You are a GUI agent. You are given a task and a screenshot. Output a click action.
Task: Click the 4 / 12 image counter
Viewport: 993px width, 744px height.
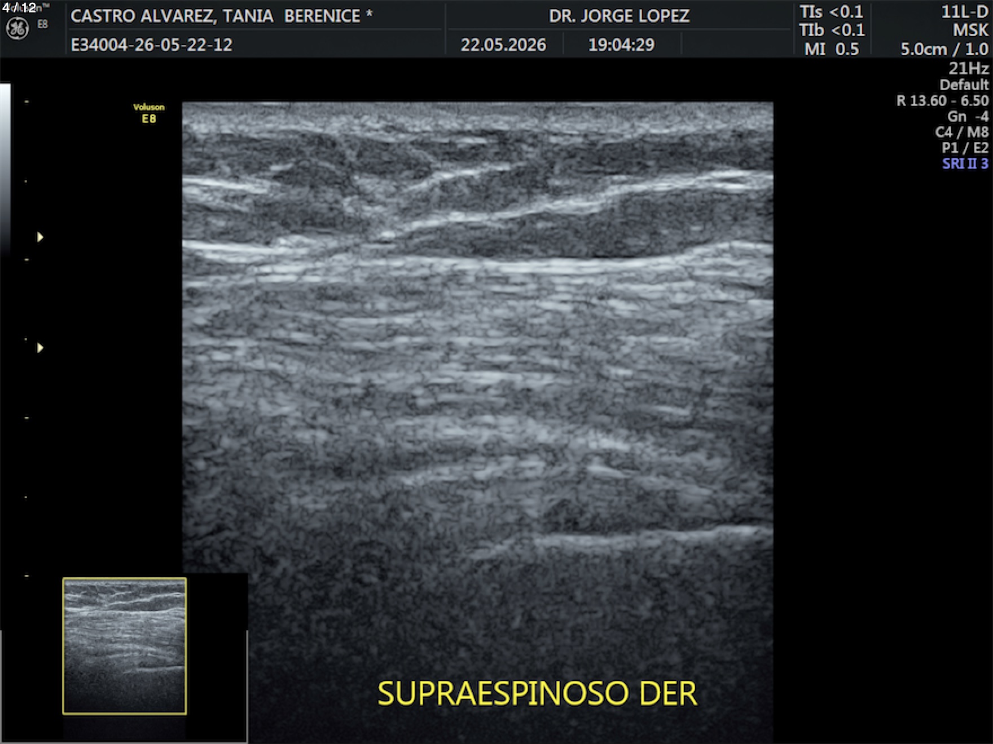tap(19, 7)
